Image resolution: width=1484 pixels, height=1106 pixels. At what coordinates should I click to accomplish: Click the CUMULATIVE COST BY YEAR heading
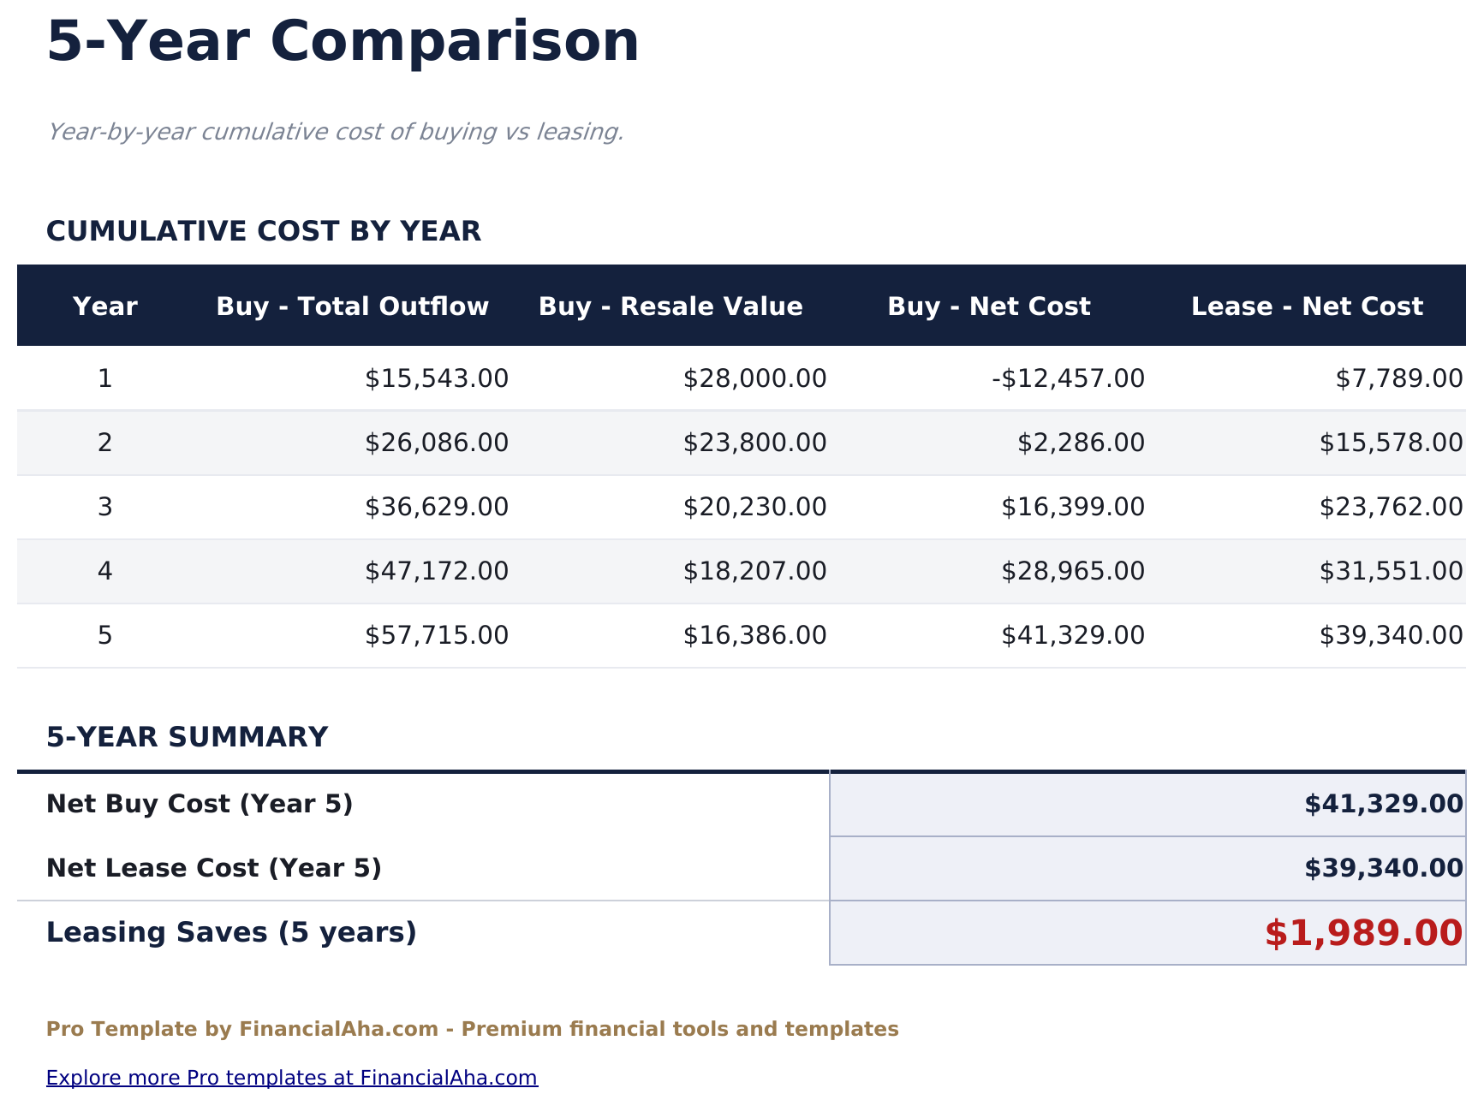264,230
